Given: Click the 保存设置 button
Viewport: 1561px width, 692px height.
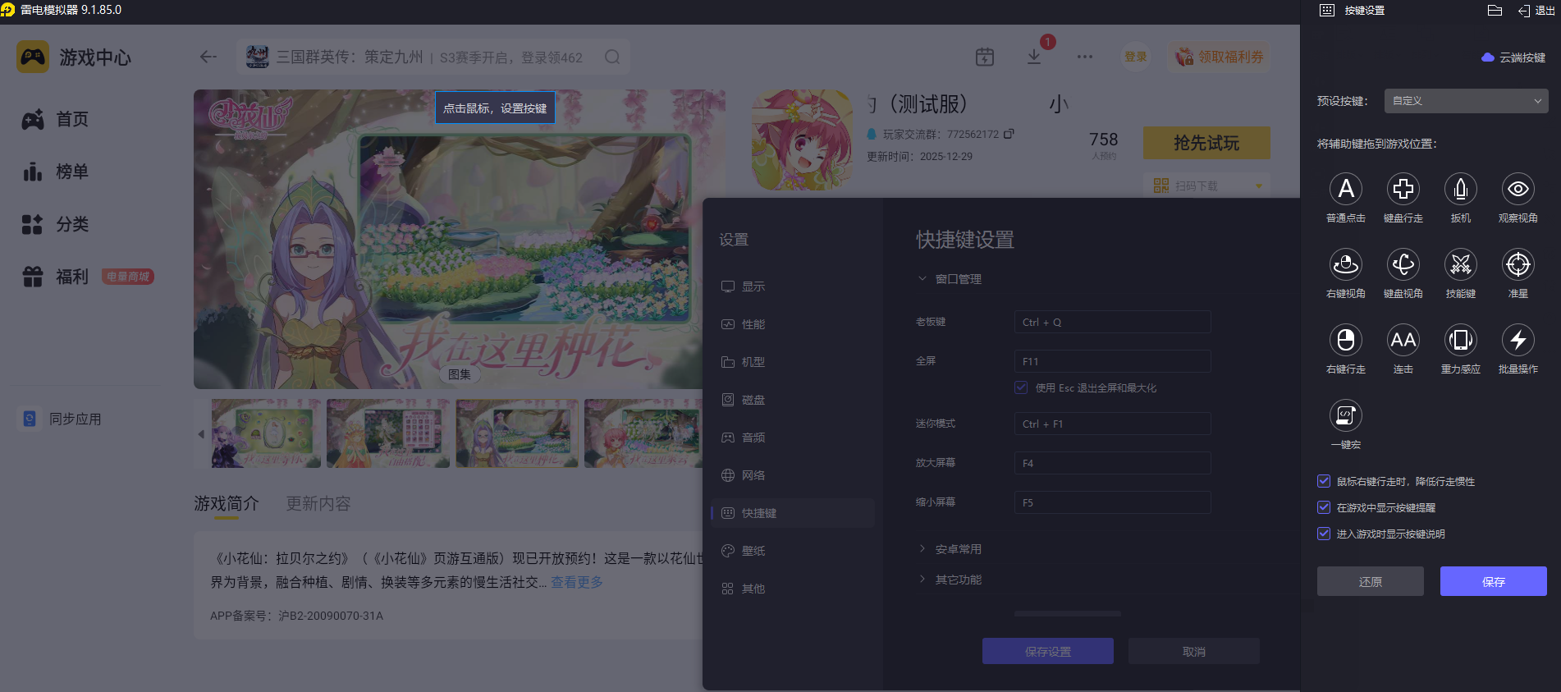Looking at the screenshot, I should (x=1048, y=651).
